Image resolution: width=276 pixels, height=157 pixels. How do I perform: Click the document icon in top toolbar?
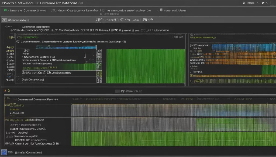click(x=161, y=10)
